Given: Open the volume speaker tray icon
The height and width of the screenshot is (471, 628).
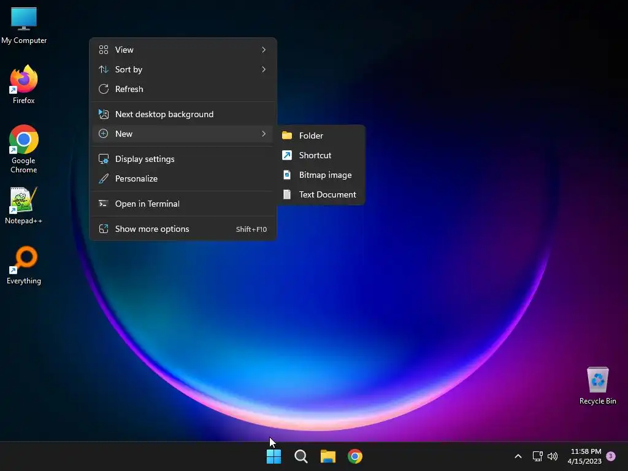Looking at the screenshot, I should [x=553, y=456].
